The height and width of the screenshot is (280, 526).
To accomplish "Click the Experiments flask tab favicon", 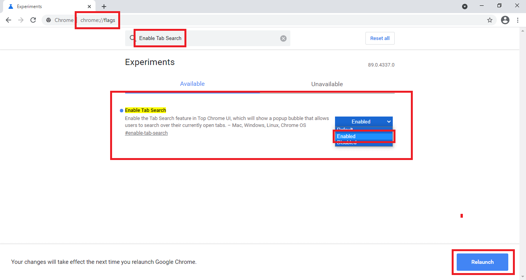I will [10, 7].
